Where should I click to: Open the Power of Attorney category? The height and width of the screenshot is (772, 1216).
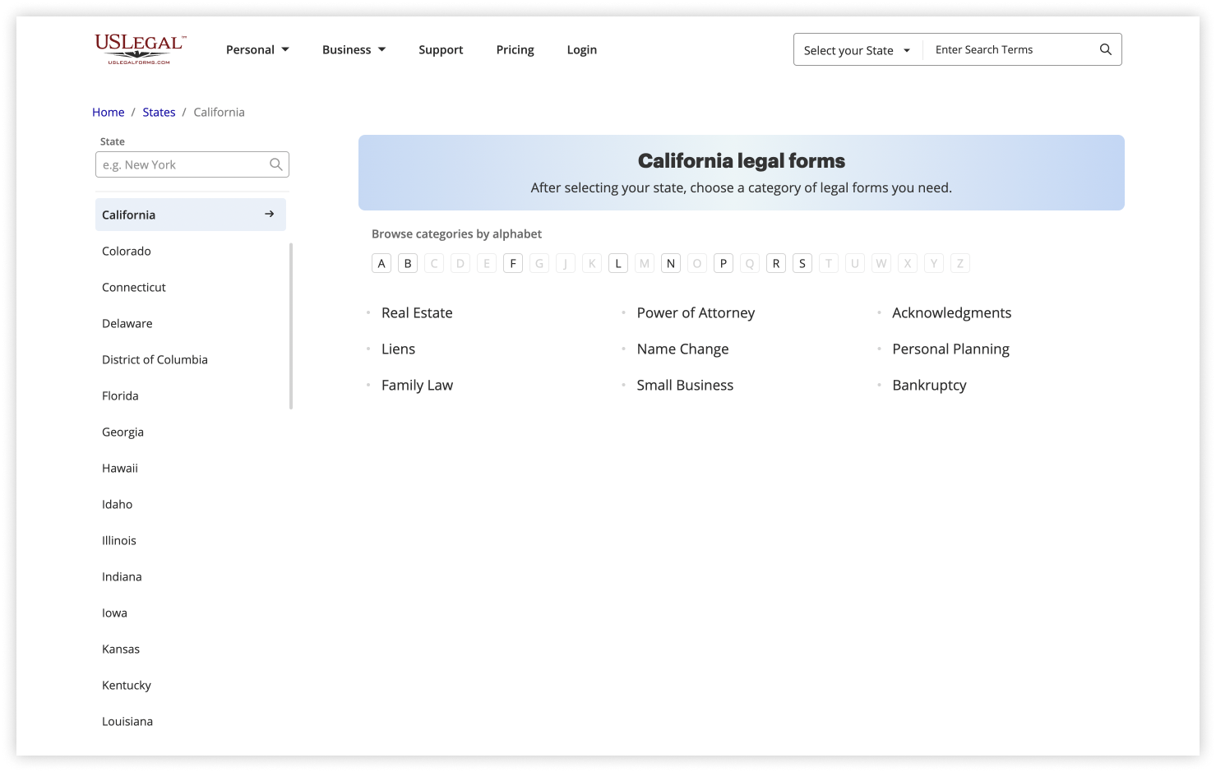pos(696,312)
